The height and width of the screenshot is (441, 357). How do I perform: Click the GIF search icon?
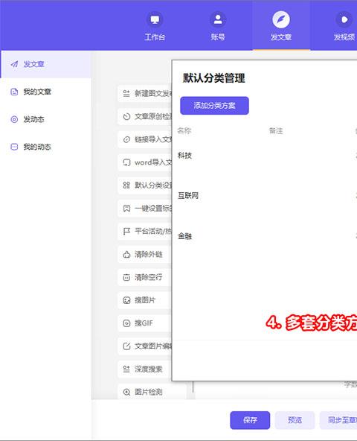(126, 323)
